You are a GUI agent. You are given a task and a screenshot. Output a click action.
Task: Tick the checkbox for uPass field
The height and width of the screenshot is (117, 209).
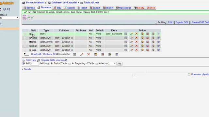(25, 50)
